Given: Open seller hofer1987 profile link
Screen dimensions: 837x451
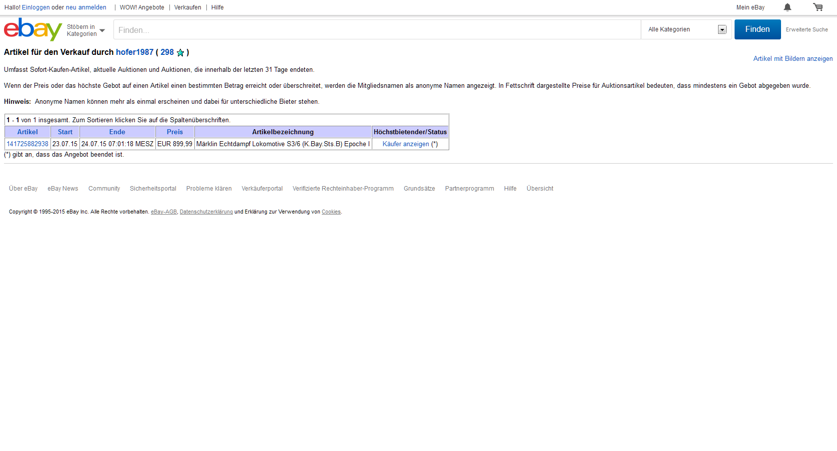Looking at the screenshot, I should coord(135,52).
